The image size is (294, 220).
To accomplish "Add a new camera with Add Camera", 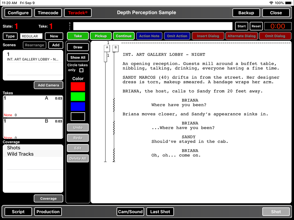I will [48, 85].
